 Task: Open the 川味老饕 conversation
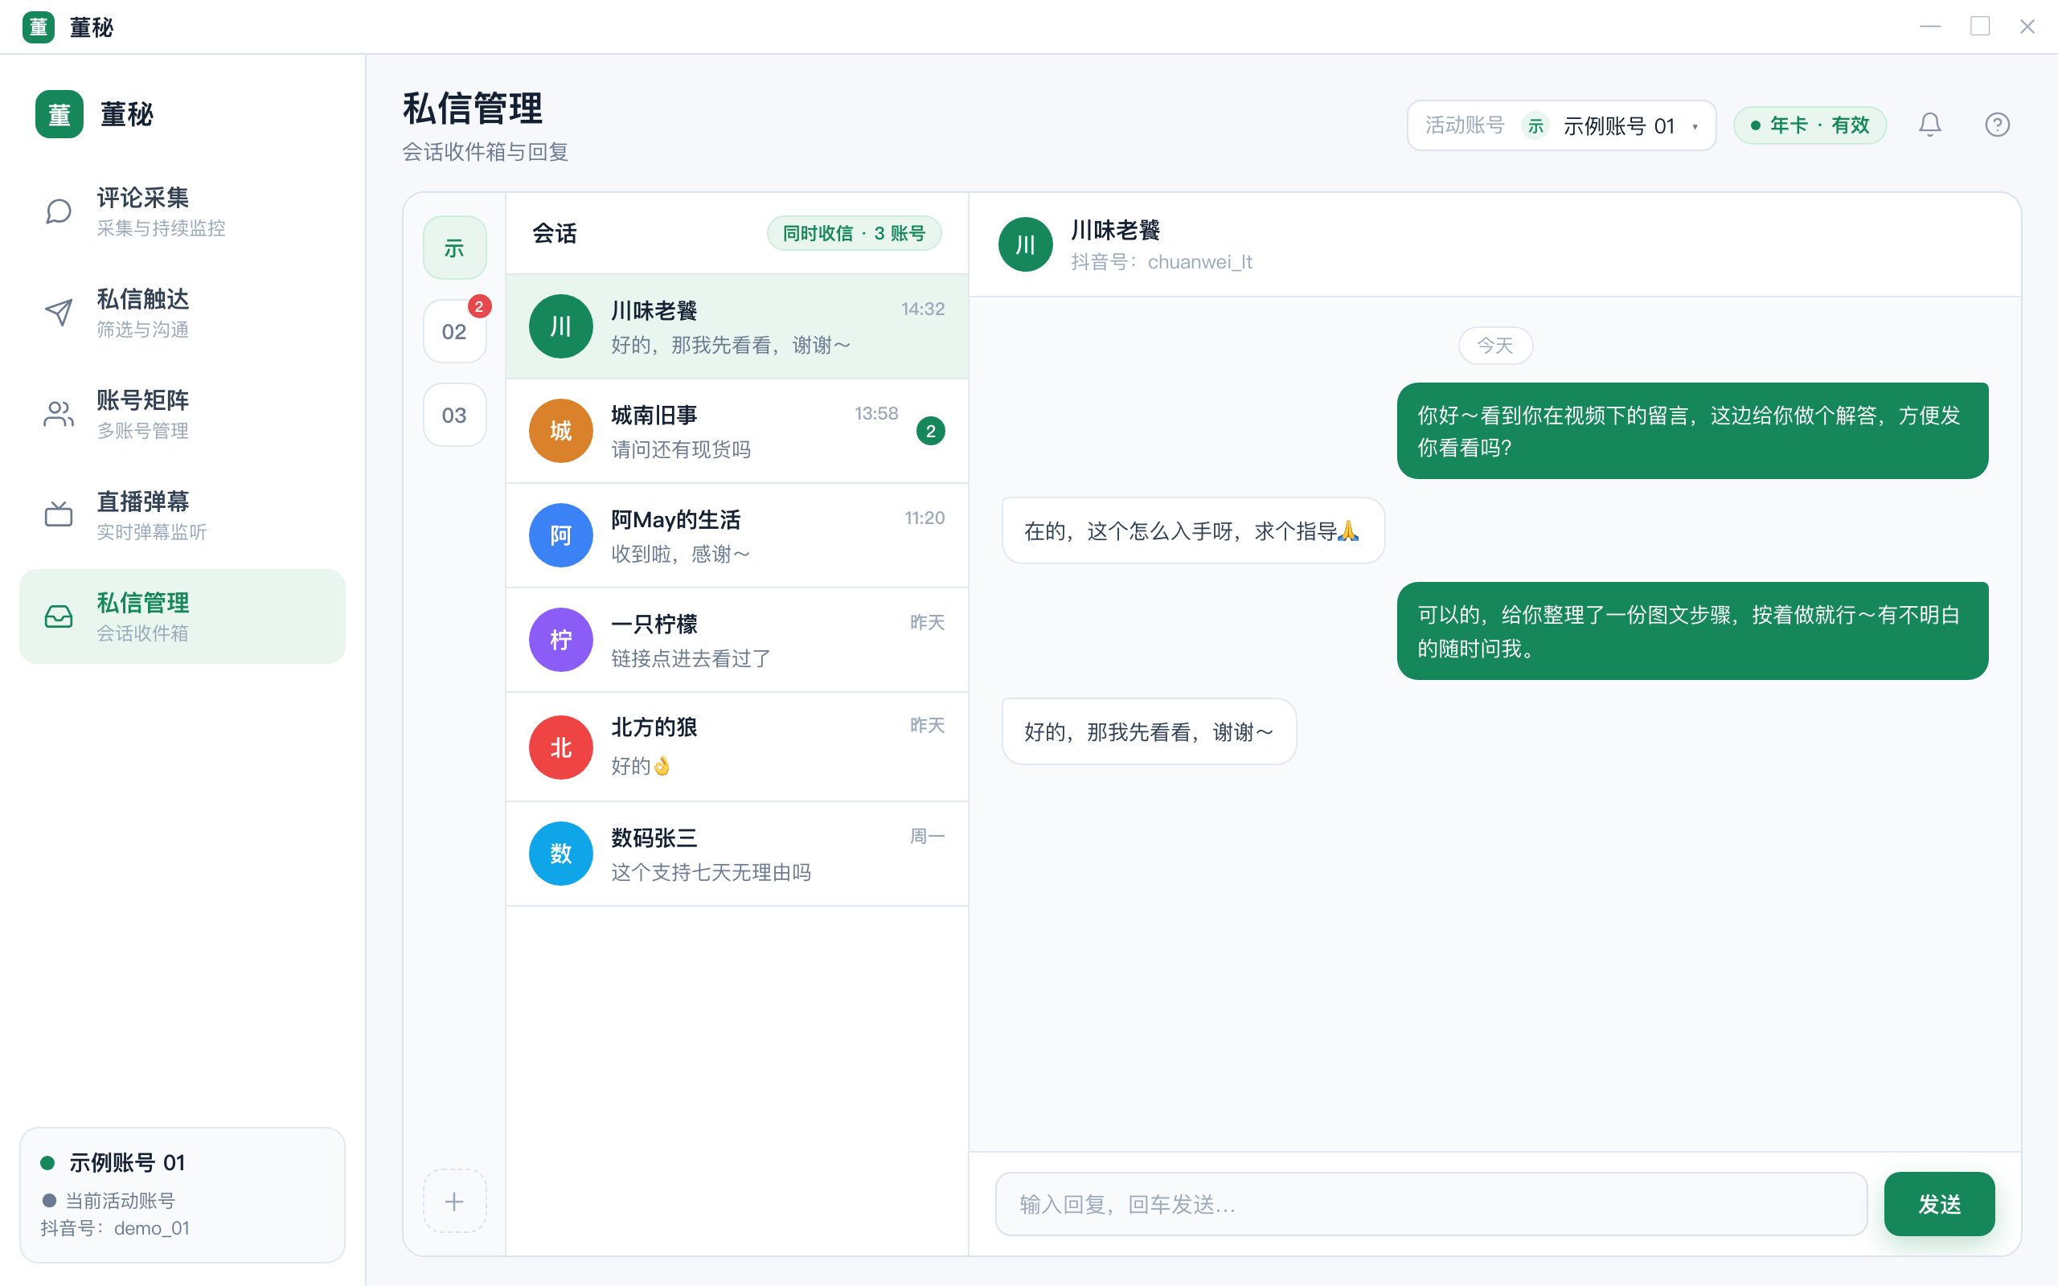tap(736, 326)
